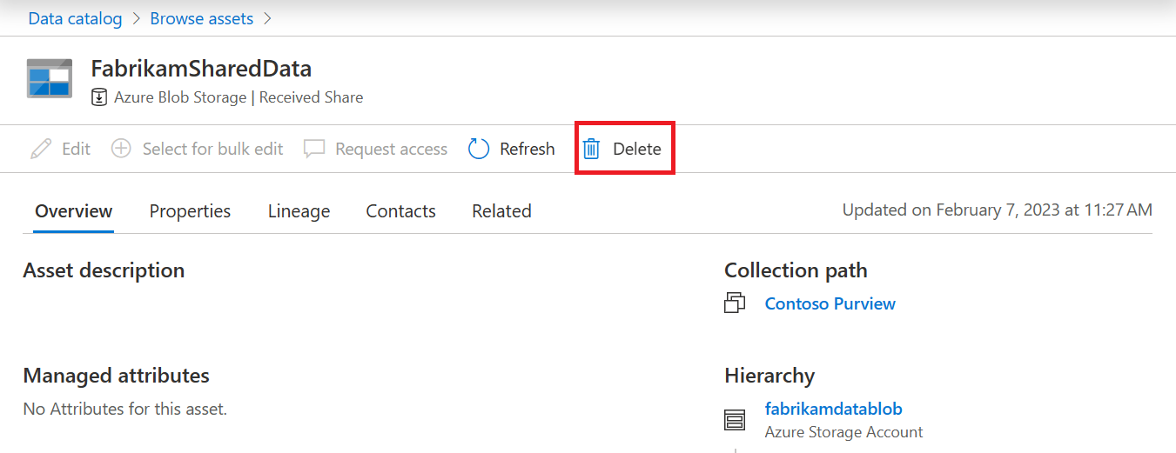Click the FabrikamSharedData asset type icon
Screen dimensions: 1176x453
(x=49, y=78)
